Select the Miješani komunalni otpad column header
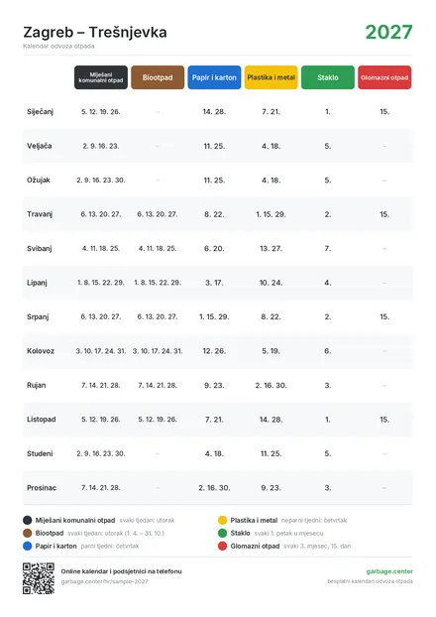 [x=101, y=77]
